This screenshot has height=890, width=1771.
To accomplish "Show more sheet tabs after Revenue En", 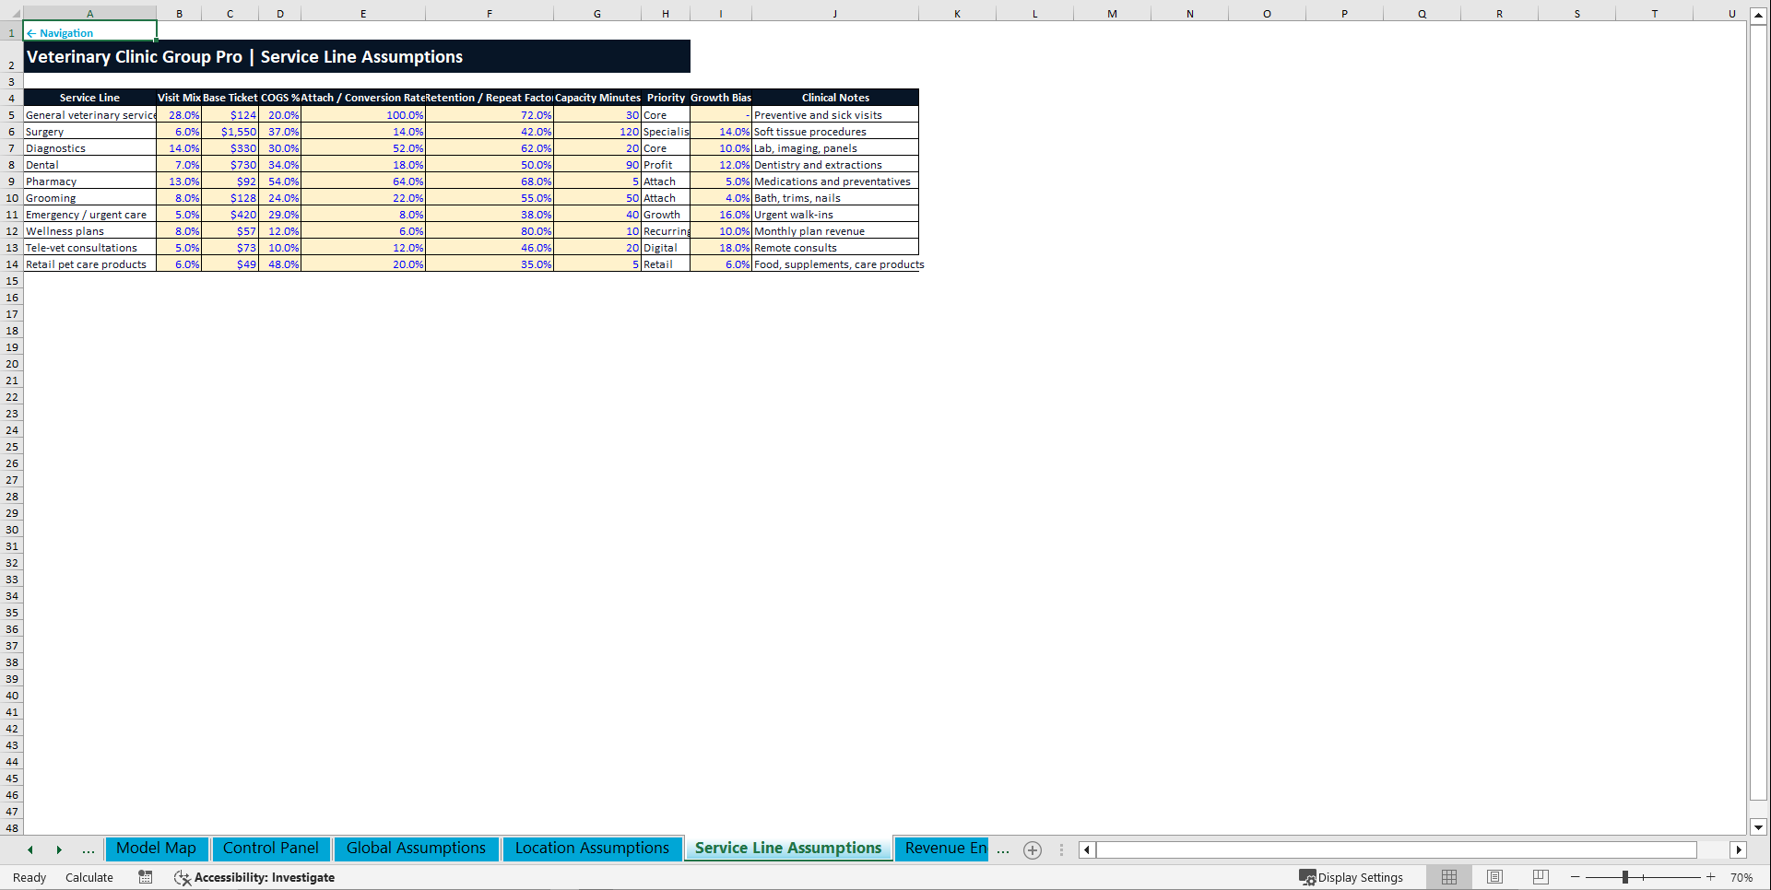I will [1003, 850].
